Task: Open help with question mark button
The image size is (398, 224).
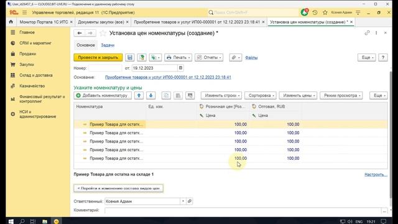Action: pos(383,57)
